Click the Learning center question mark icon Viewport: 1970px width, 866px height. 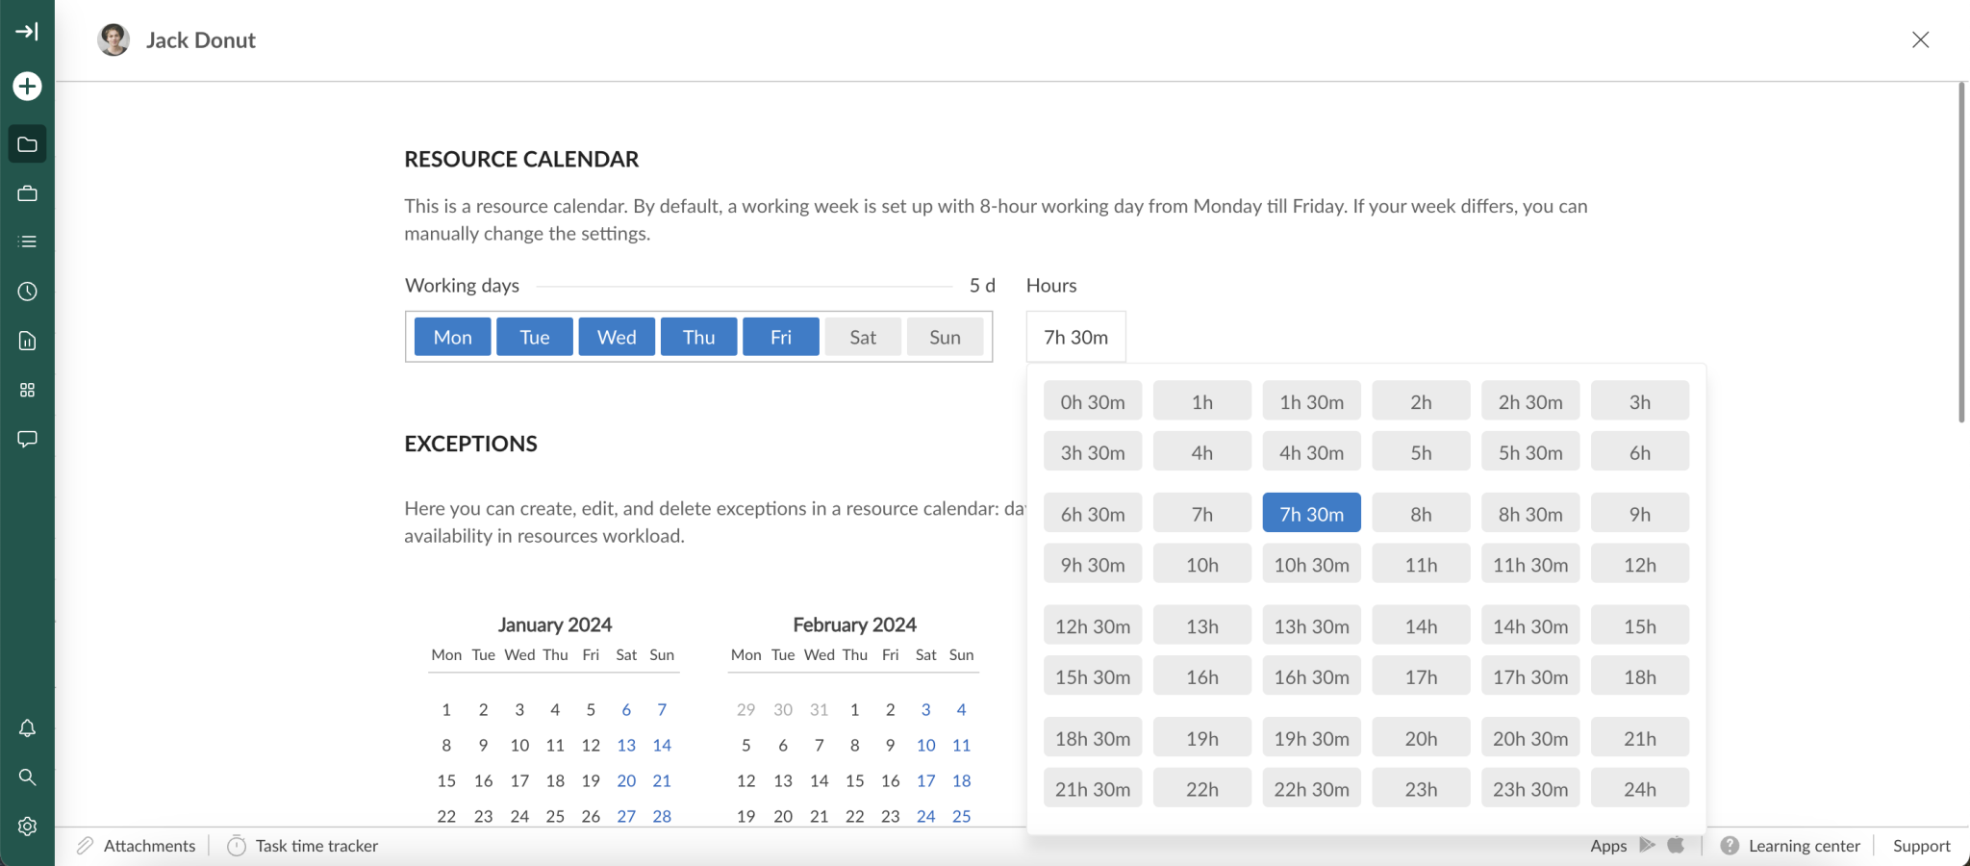[1730, 846]
